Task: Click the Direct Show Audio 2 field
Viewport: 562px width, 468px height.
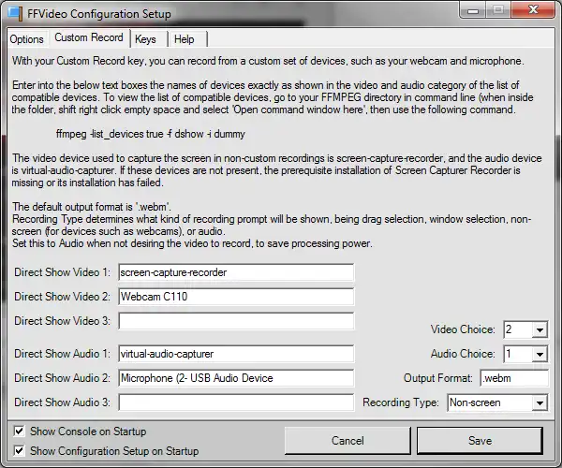Action: point(236,378)
